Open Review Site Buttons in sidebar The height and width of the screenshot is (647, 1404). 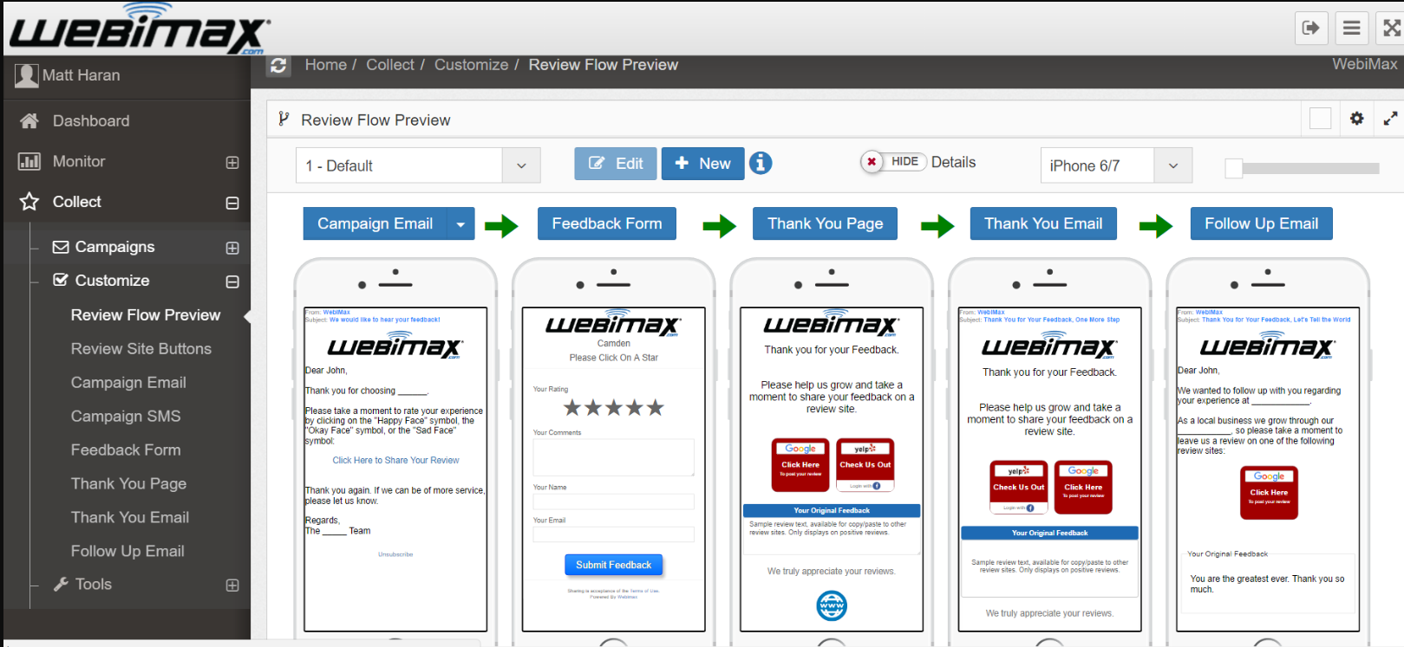click(140, 349)
